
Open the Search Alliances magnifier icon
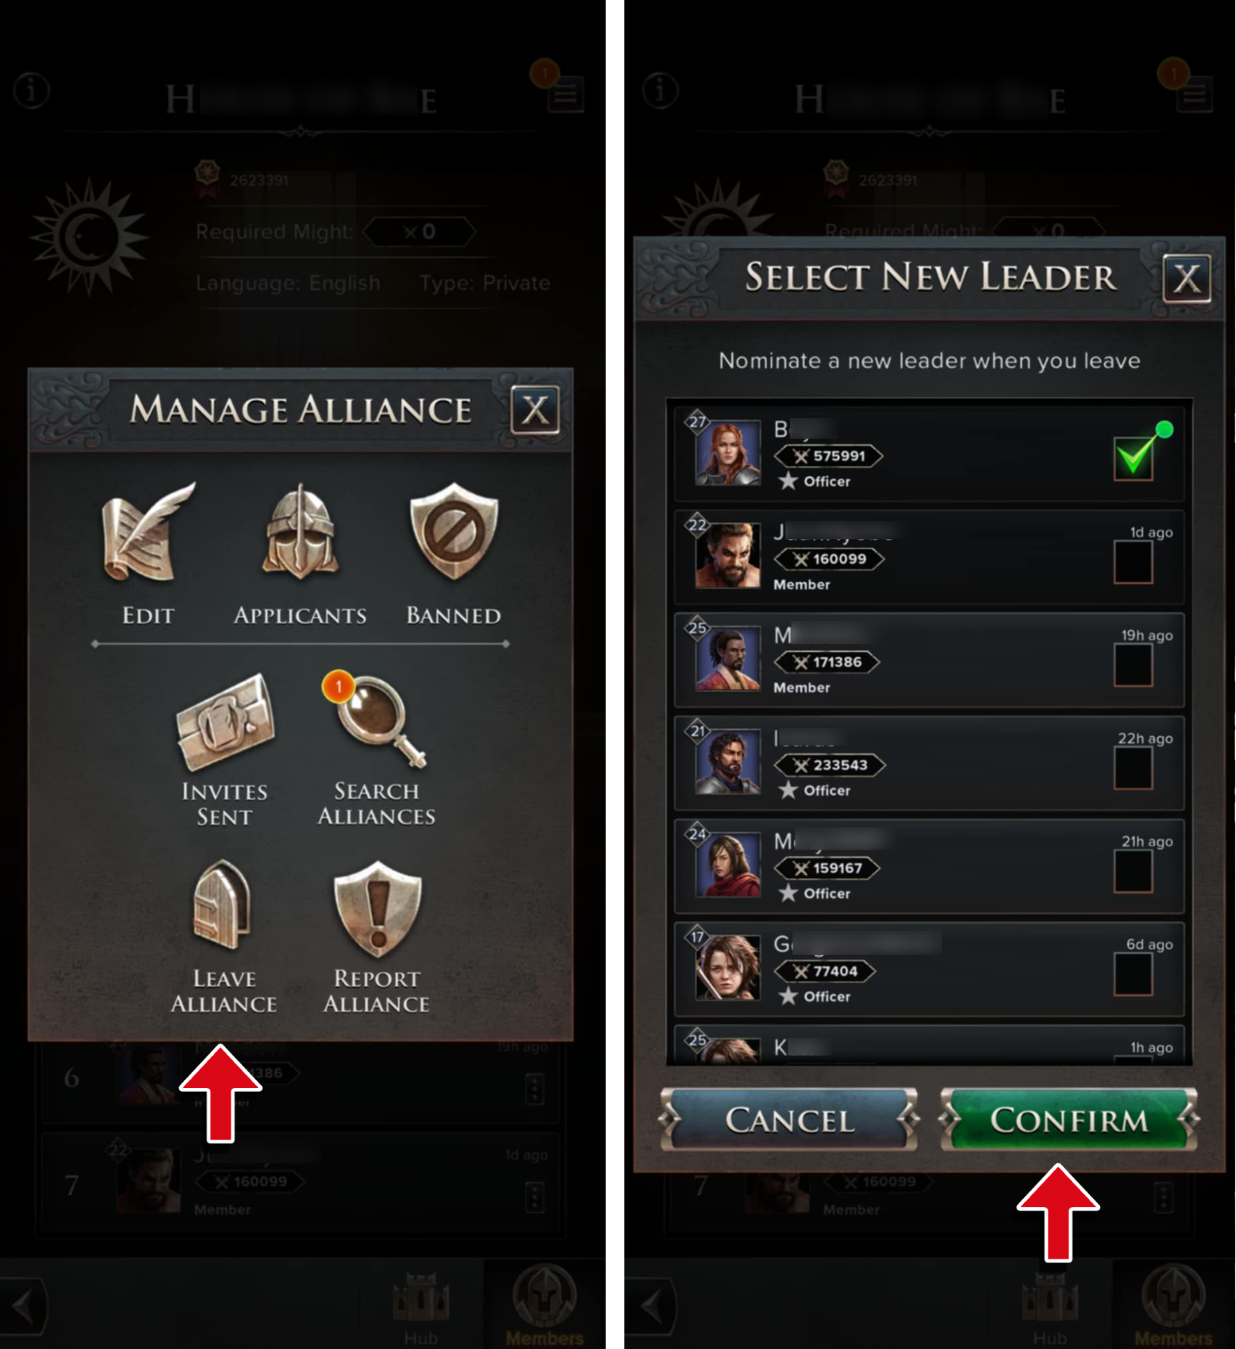[x=376, y=720]
